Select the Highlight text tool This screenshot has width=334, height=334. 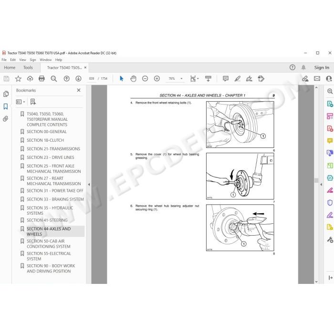(x=237, y=79)
